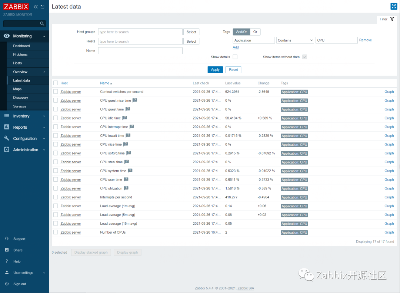Open help icon beside CPU nice time
Screen dimensions: 400x293
click(x=126, y=144)
